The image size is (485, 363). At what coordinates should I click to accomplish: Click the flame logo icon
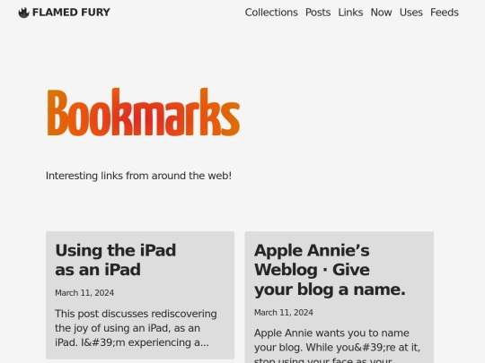pos(23,13)
